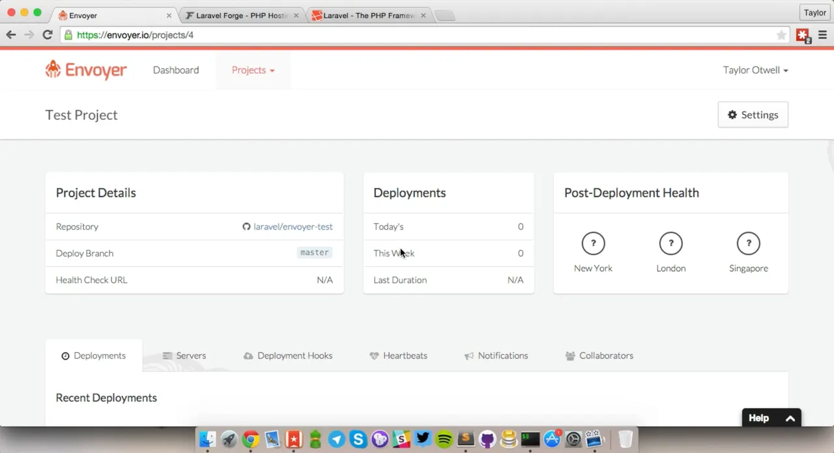Open the Chrome hamburger menu
Viewport: 834px width, 453px height.
click(x=822, y=35)
